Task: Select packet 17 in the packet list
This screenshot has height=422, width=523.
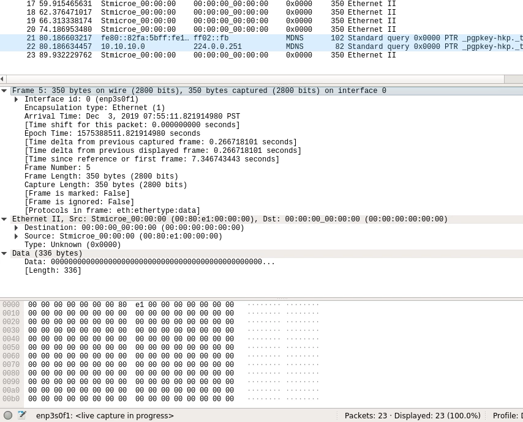Action: (x=261, y=4)
